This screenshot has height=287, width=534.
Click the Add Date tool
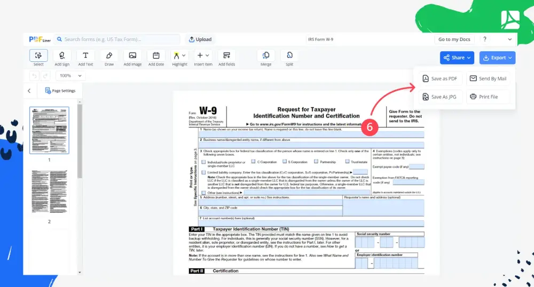pos(156,58)
